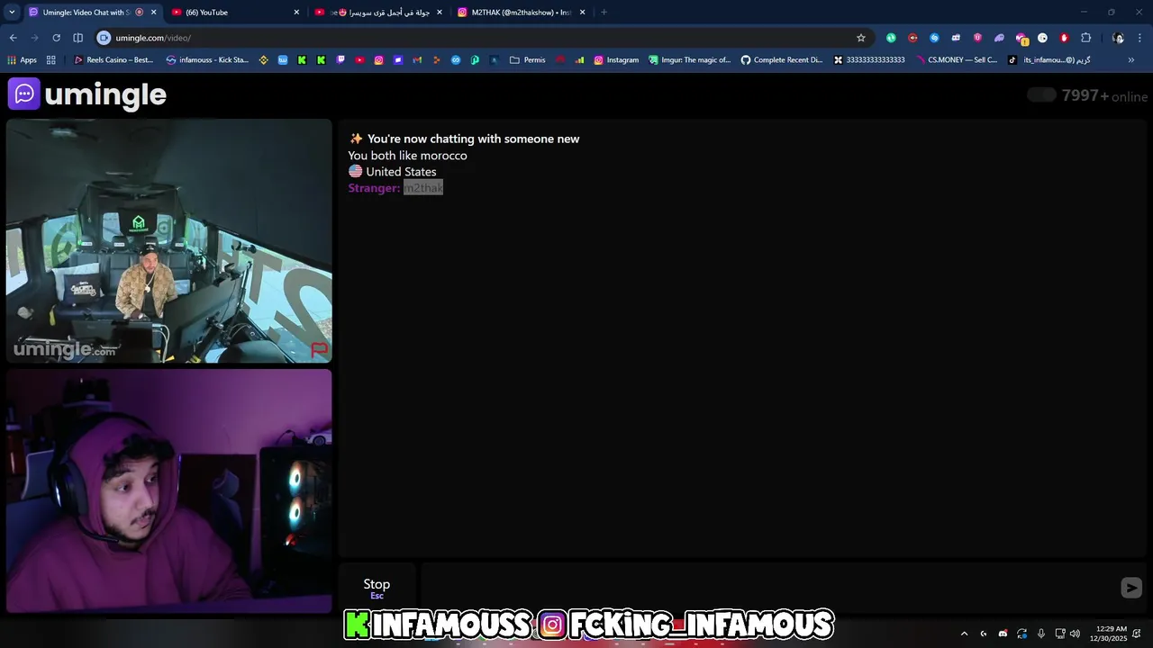Open the volume speaker tray icon
Screen dimensions: 1153x648
point(1075,634)
